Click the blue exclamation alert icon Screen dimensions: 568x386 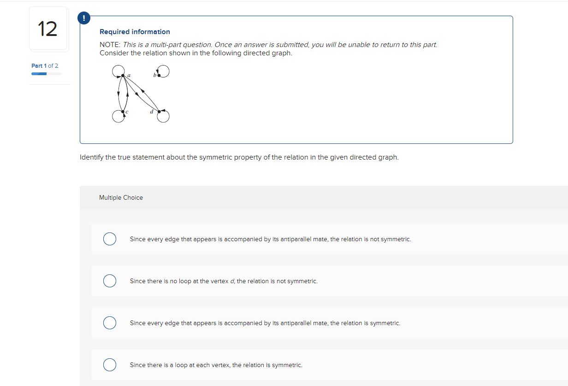pos(83,18)
